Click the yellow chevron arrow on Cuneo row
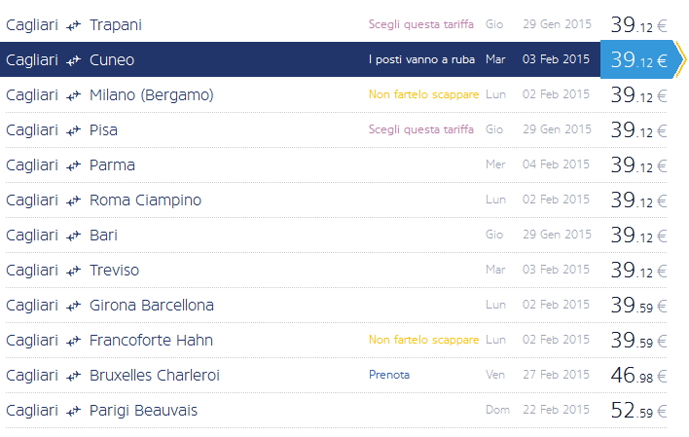 (680, 60)
